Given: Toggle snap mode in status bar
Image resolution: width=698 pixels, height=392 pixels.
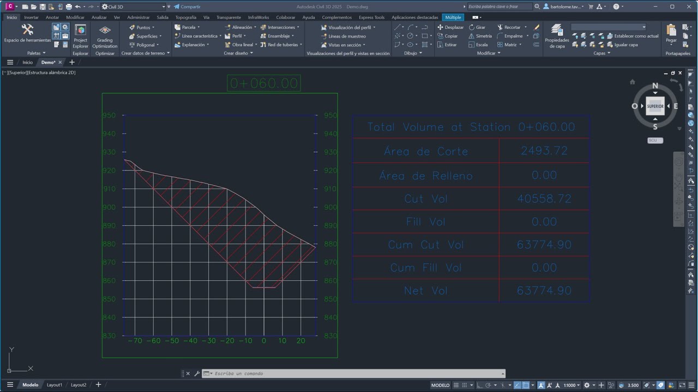Looking at the screenshot, I should click(x=465, y=385).
